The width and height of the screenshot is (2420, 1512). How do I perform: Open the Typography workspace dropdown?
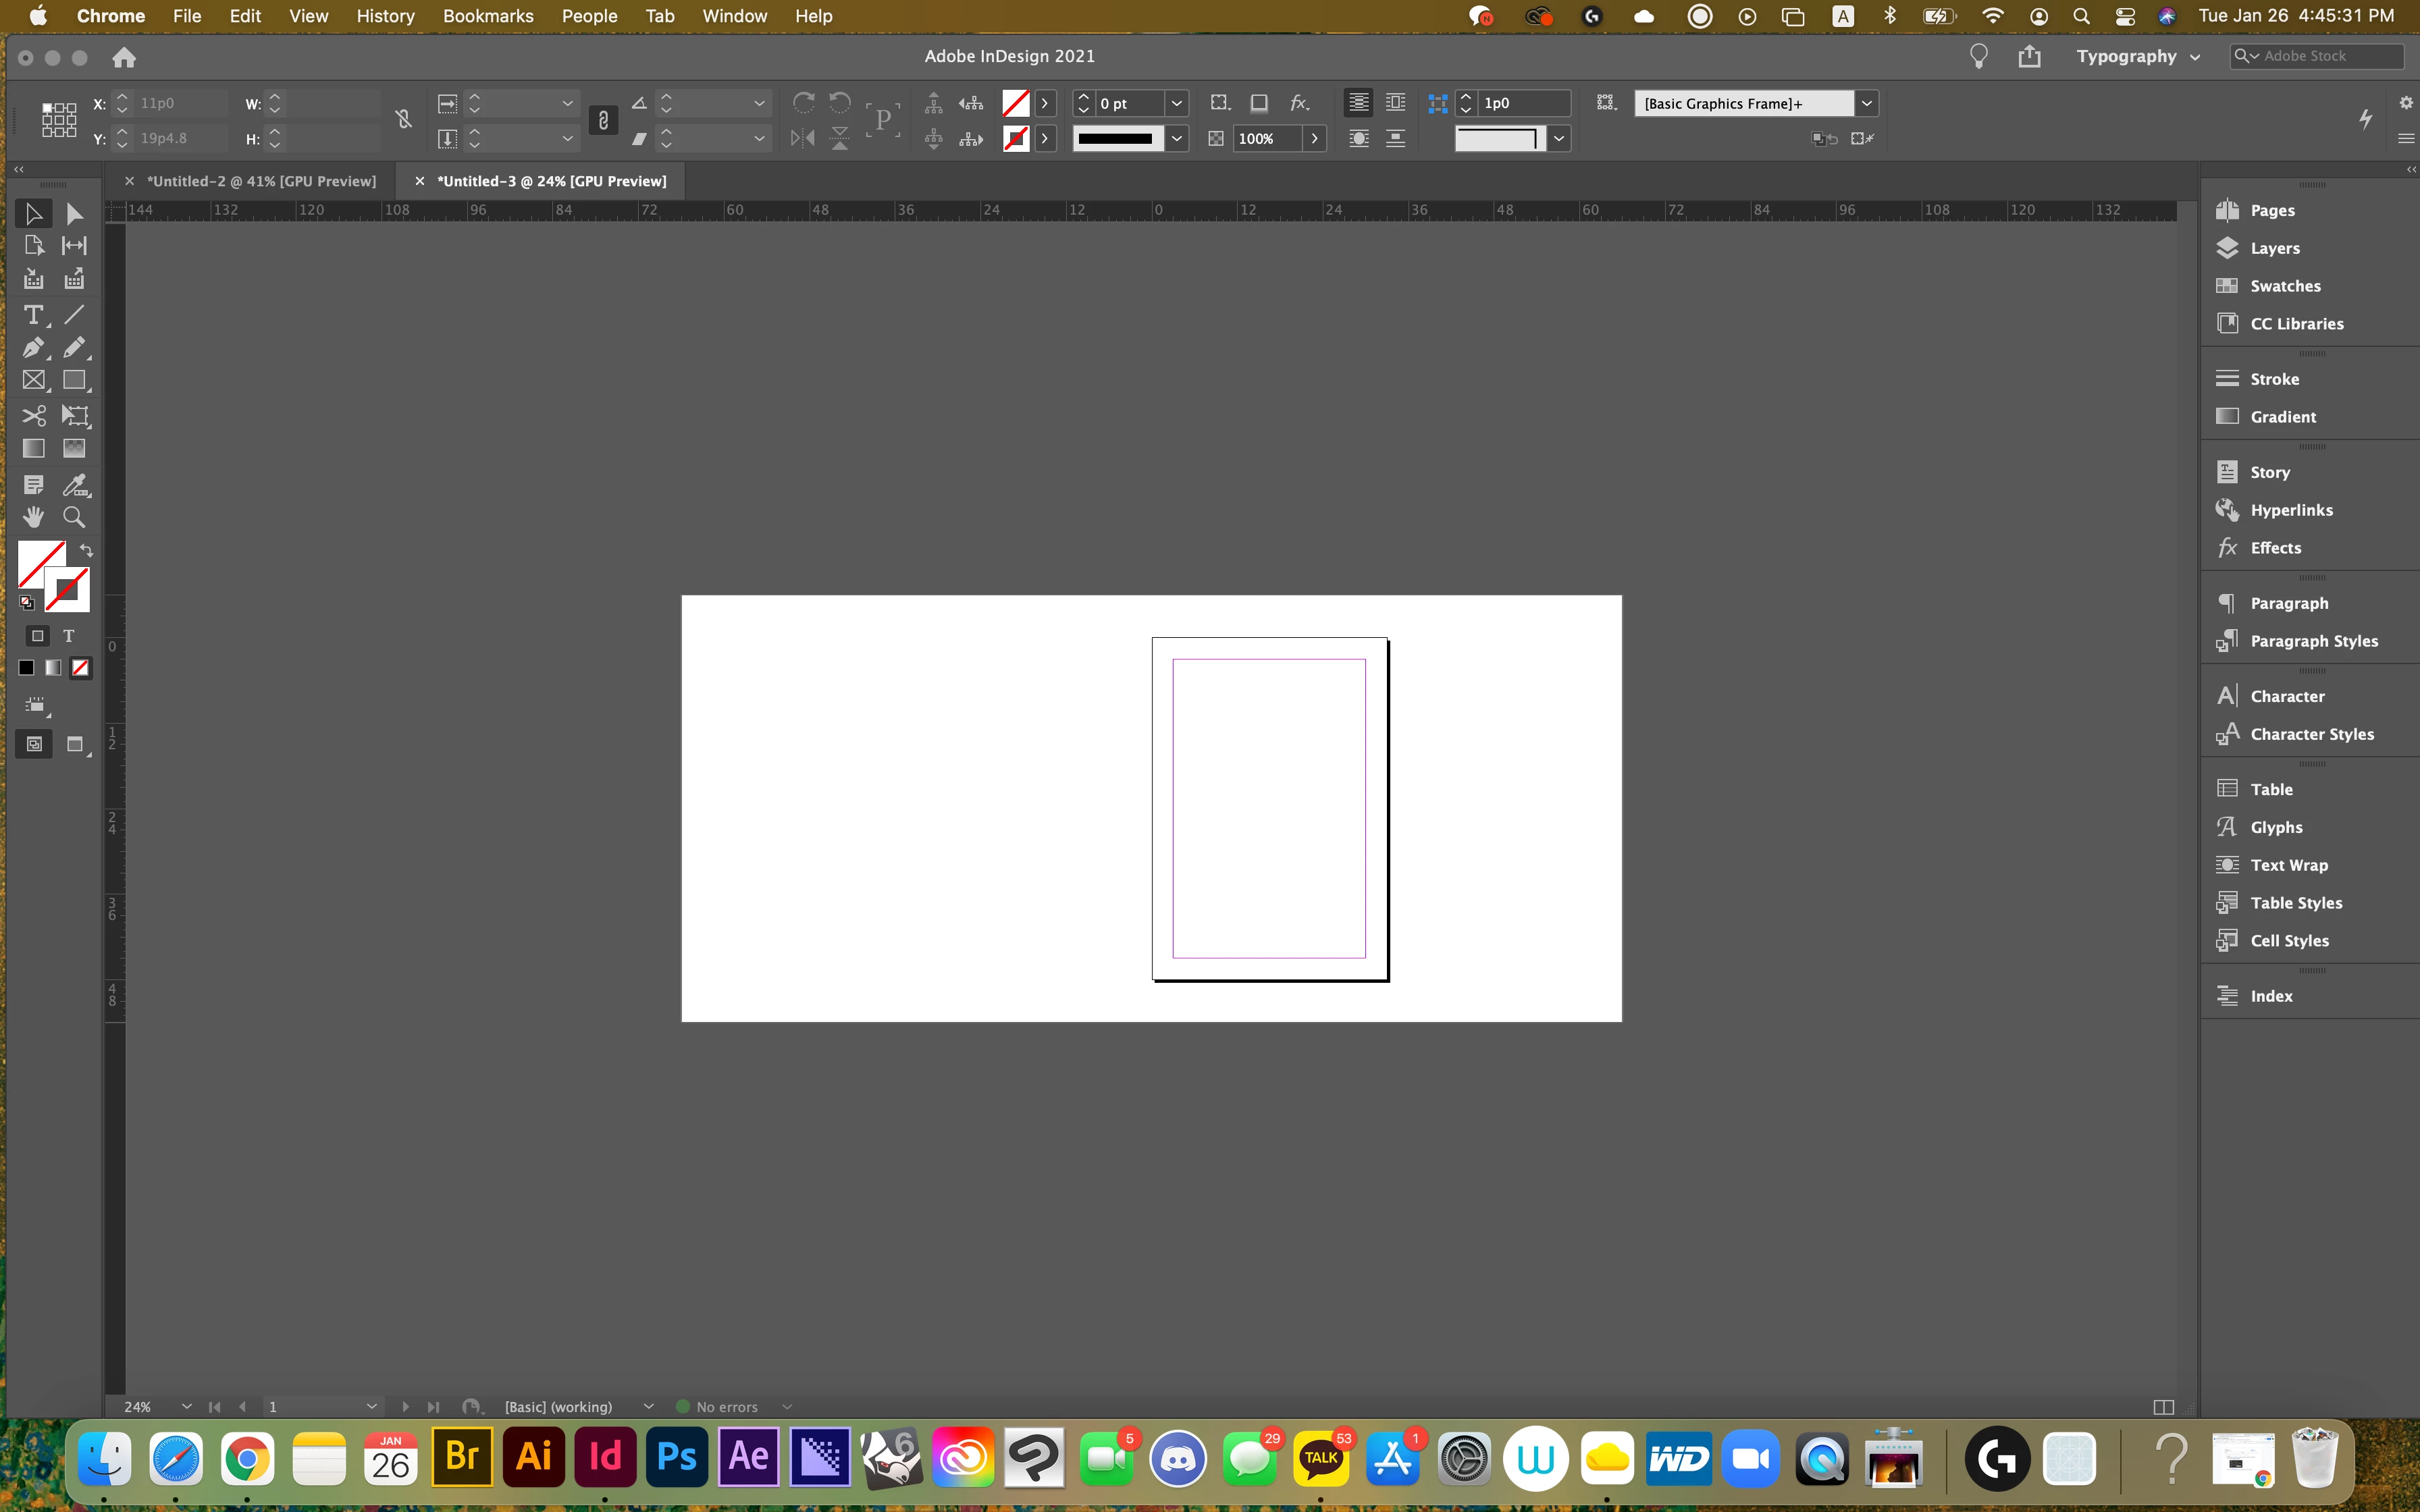tap(2137, 57)
